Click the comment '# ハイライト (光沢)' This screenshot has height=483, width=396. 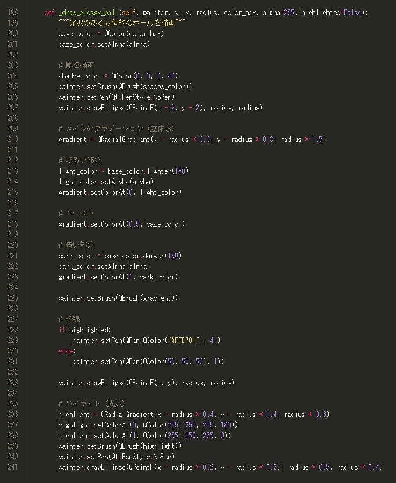[x=92, y=404]
